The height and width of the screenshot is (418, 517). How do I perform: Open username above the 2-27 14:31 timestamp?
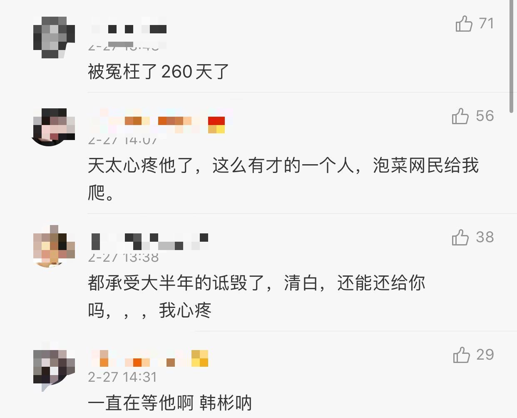150,358
